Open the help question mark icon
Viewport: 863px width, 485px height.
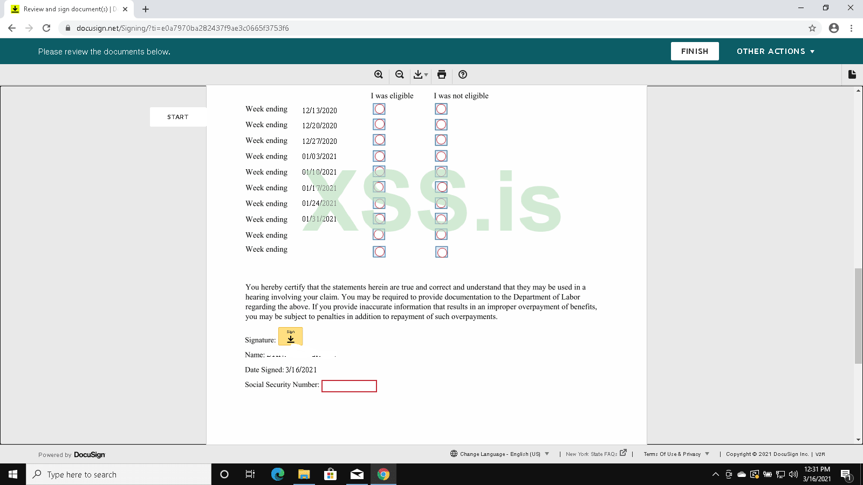(x=463, y=74)
